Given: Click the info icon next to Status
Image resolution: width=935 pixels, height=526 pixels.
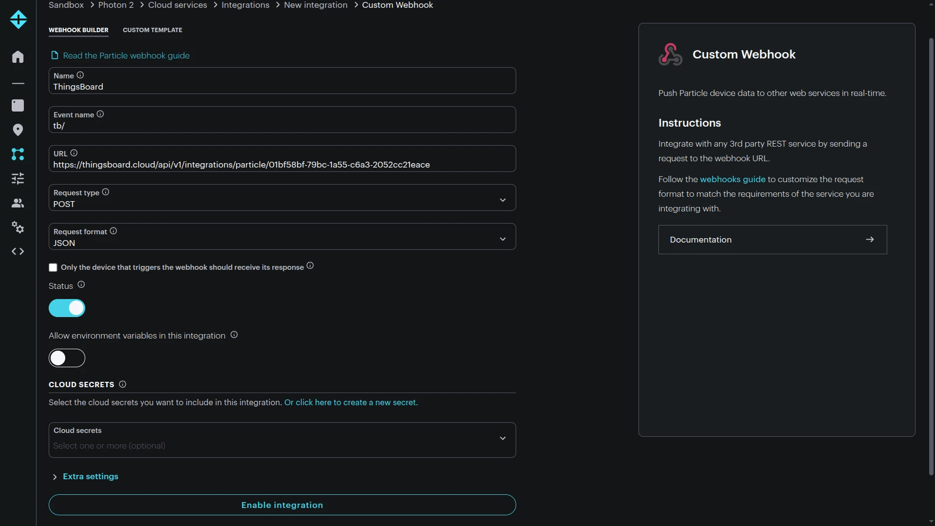Looking at the screenshot, I should [x=81, y=284].
